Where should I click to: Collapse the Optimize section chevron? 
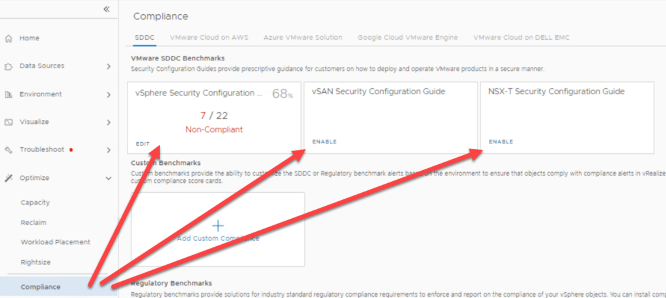click(x=109, y=178)
